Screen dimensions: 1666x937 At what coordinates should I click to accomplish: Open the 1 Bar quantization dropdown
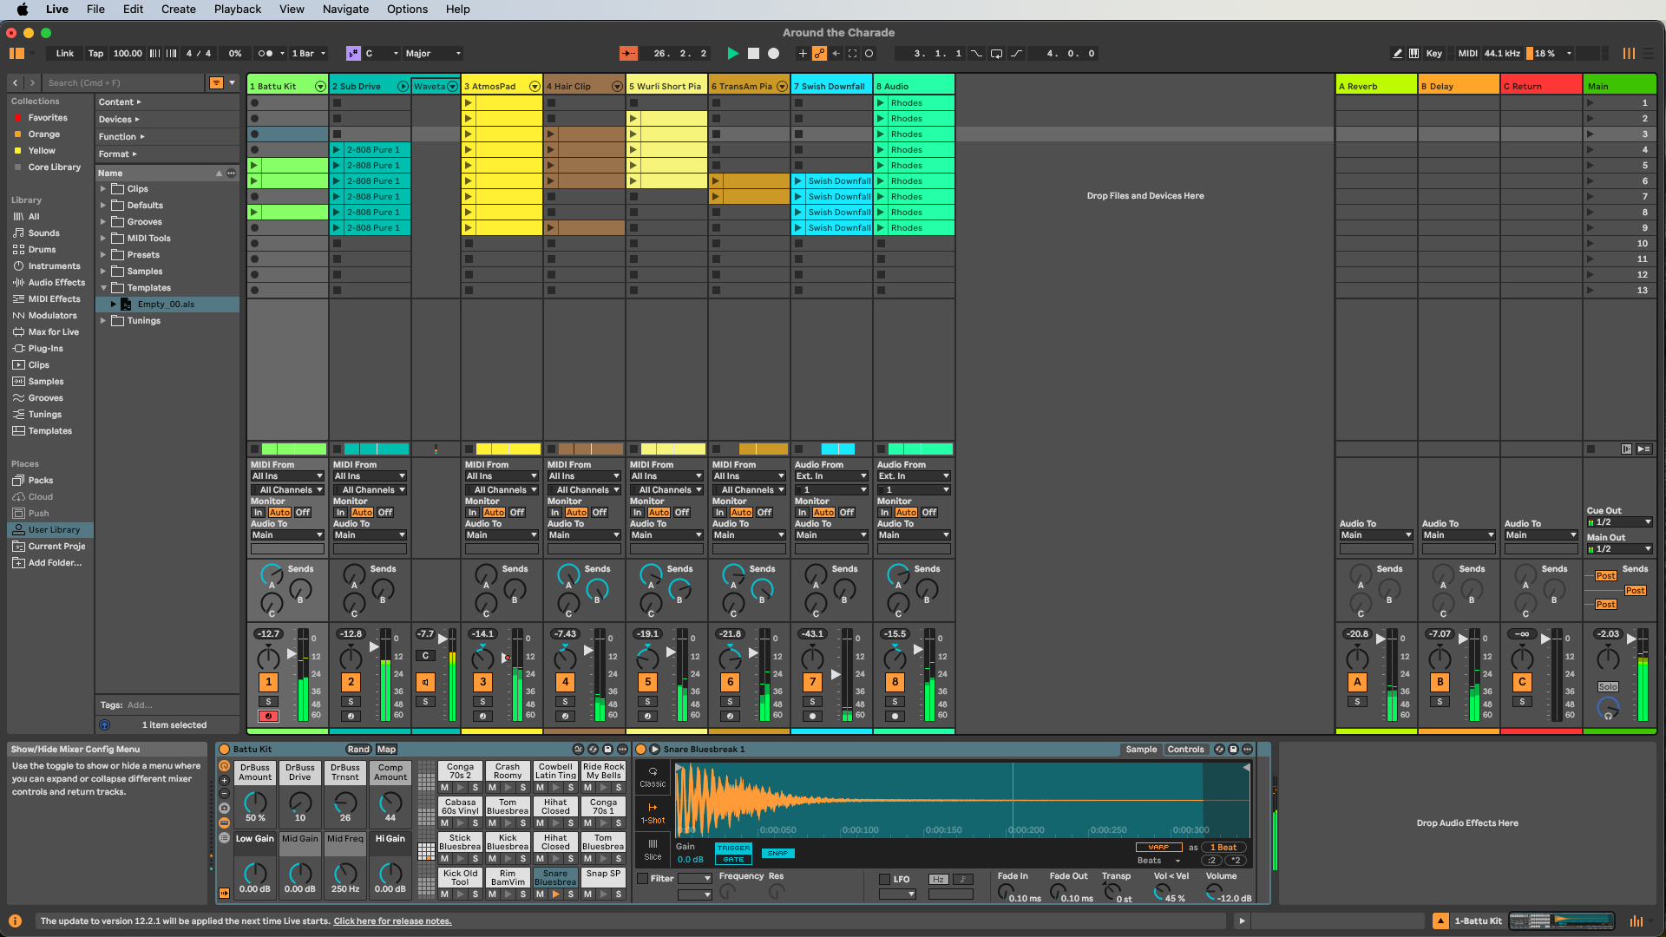click(x=309, y=54)
